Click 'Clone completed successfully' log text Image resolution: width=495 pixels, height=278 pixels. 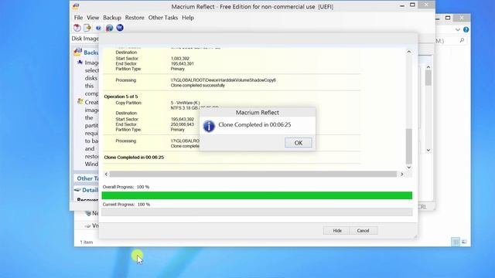click(198, 86)
